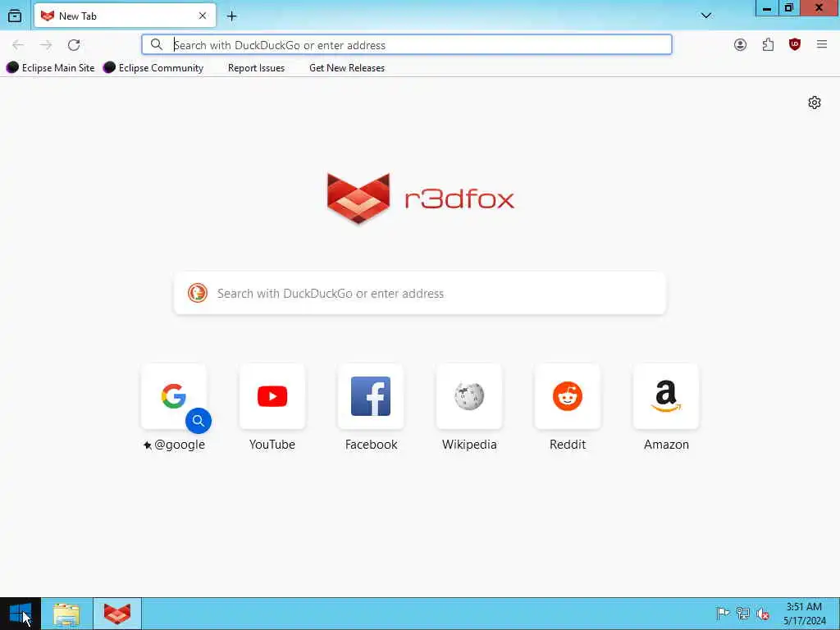Open the @google shortcut tile
Image resolution: width=840 pixels, height=630 pixels.
[x=174, y=396]
